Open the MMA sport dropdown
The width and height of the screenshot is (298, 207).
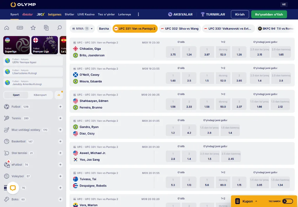click(82, 29)
